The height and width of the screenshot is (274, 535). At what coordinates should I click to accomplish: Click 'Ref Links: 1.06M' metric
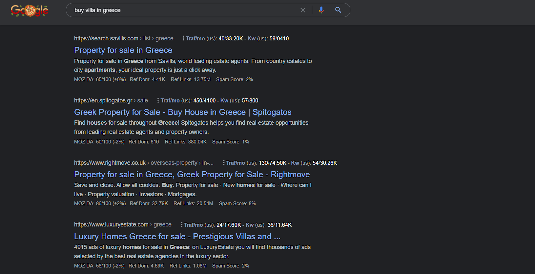[x=188, y=266]
